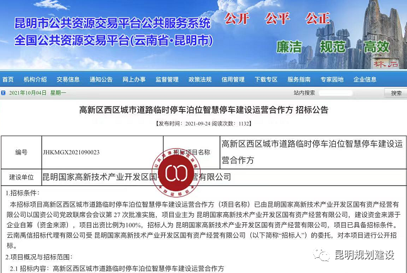Focus the 站内搜索 search input field
Screen dimensions: 407x273
(336, 93)
